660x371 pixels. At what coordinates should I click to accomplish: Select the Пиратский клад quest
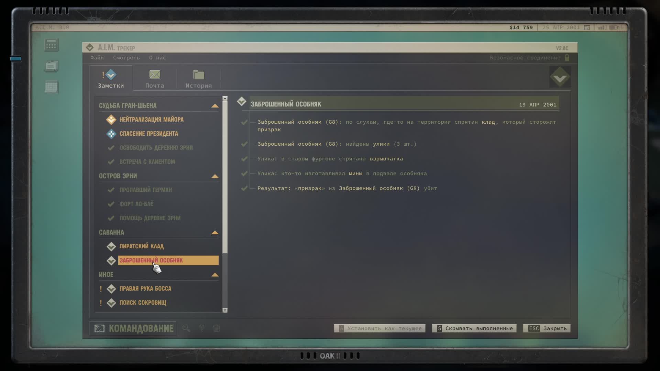pos(142,246)
